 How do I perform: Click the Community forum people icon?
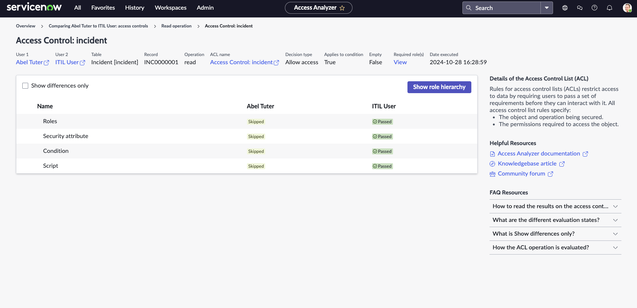(x=493, y=174)
